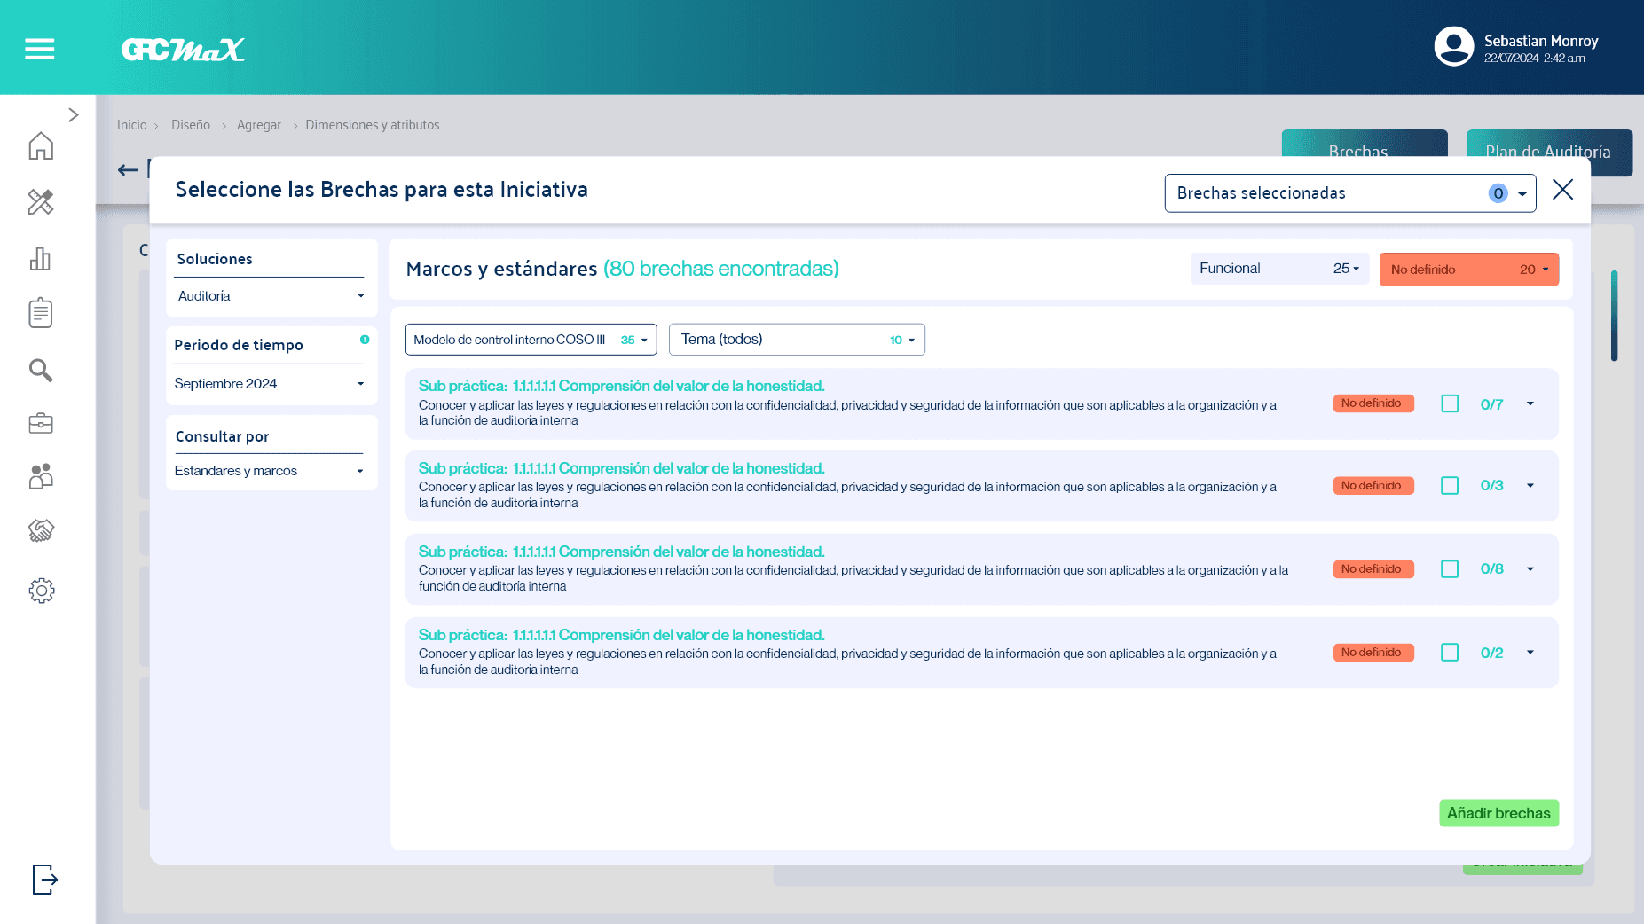
Task: Open the hamburger menu
Action: click(39, 49)
